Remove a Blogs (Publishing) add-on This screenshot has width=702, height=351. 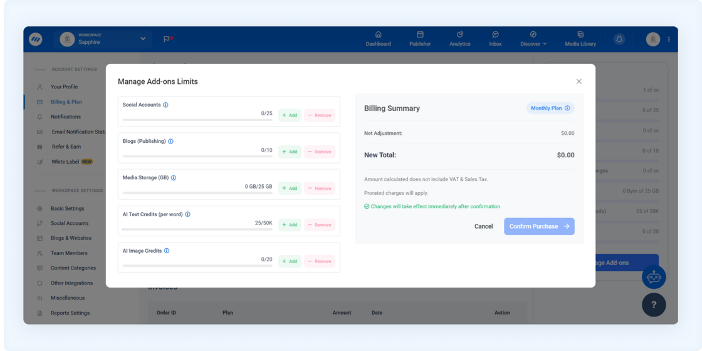coord(320,152)
